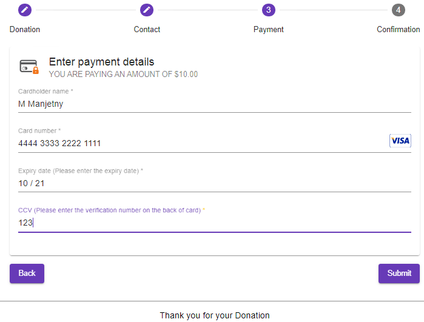This screenshot has width=424, height=322.
Task: Click the Enter payment details heading
Action: (x=101, y=62)
